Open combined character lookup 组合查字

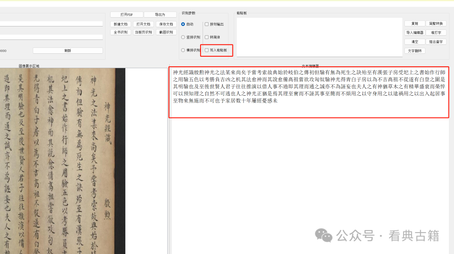436,41
